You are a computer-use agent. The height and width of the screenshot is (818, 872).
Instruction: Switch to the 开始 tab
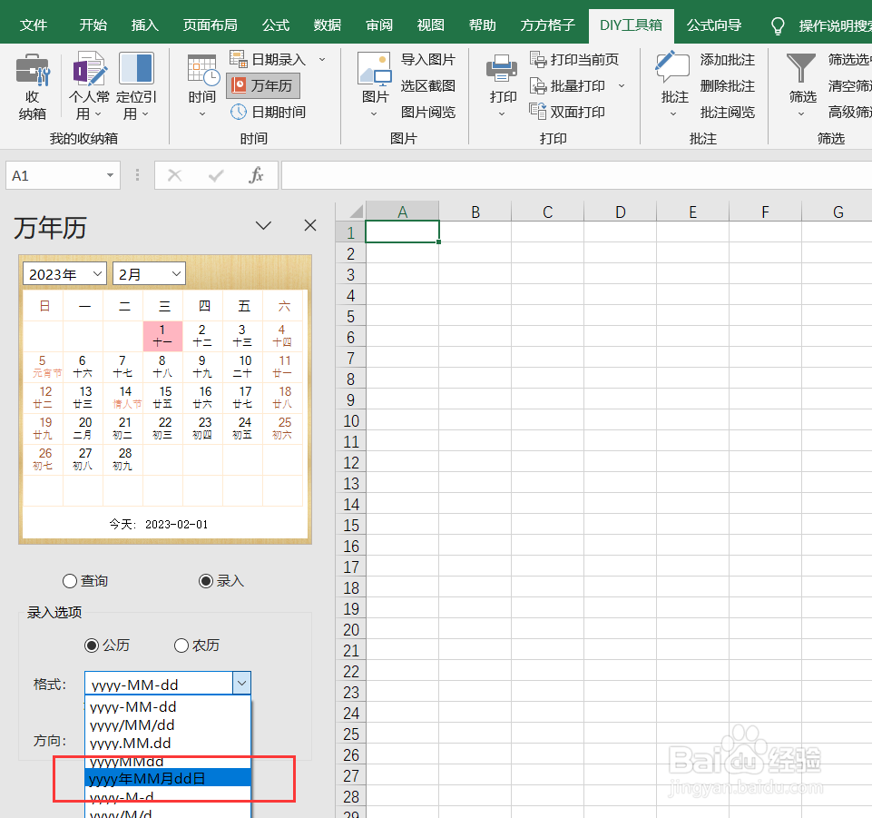point(93,25)
